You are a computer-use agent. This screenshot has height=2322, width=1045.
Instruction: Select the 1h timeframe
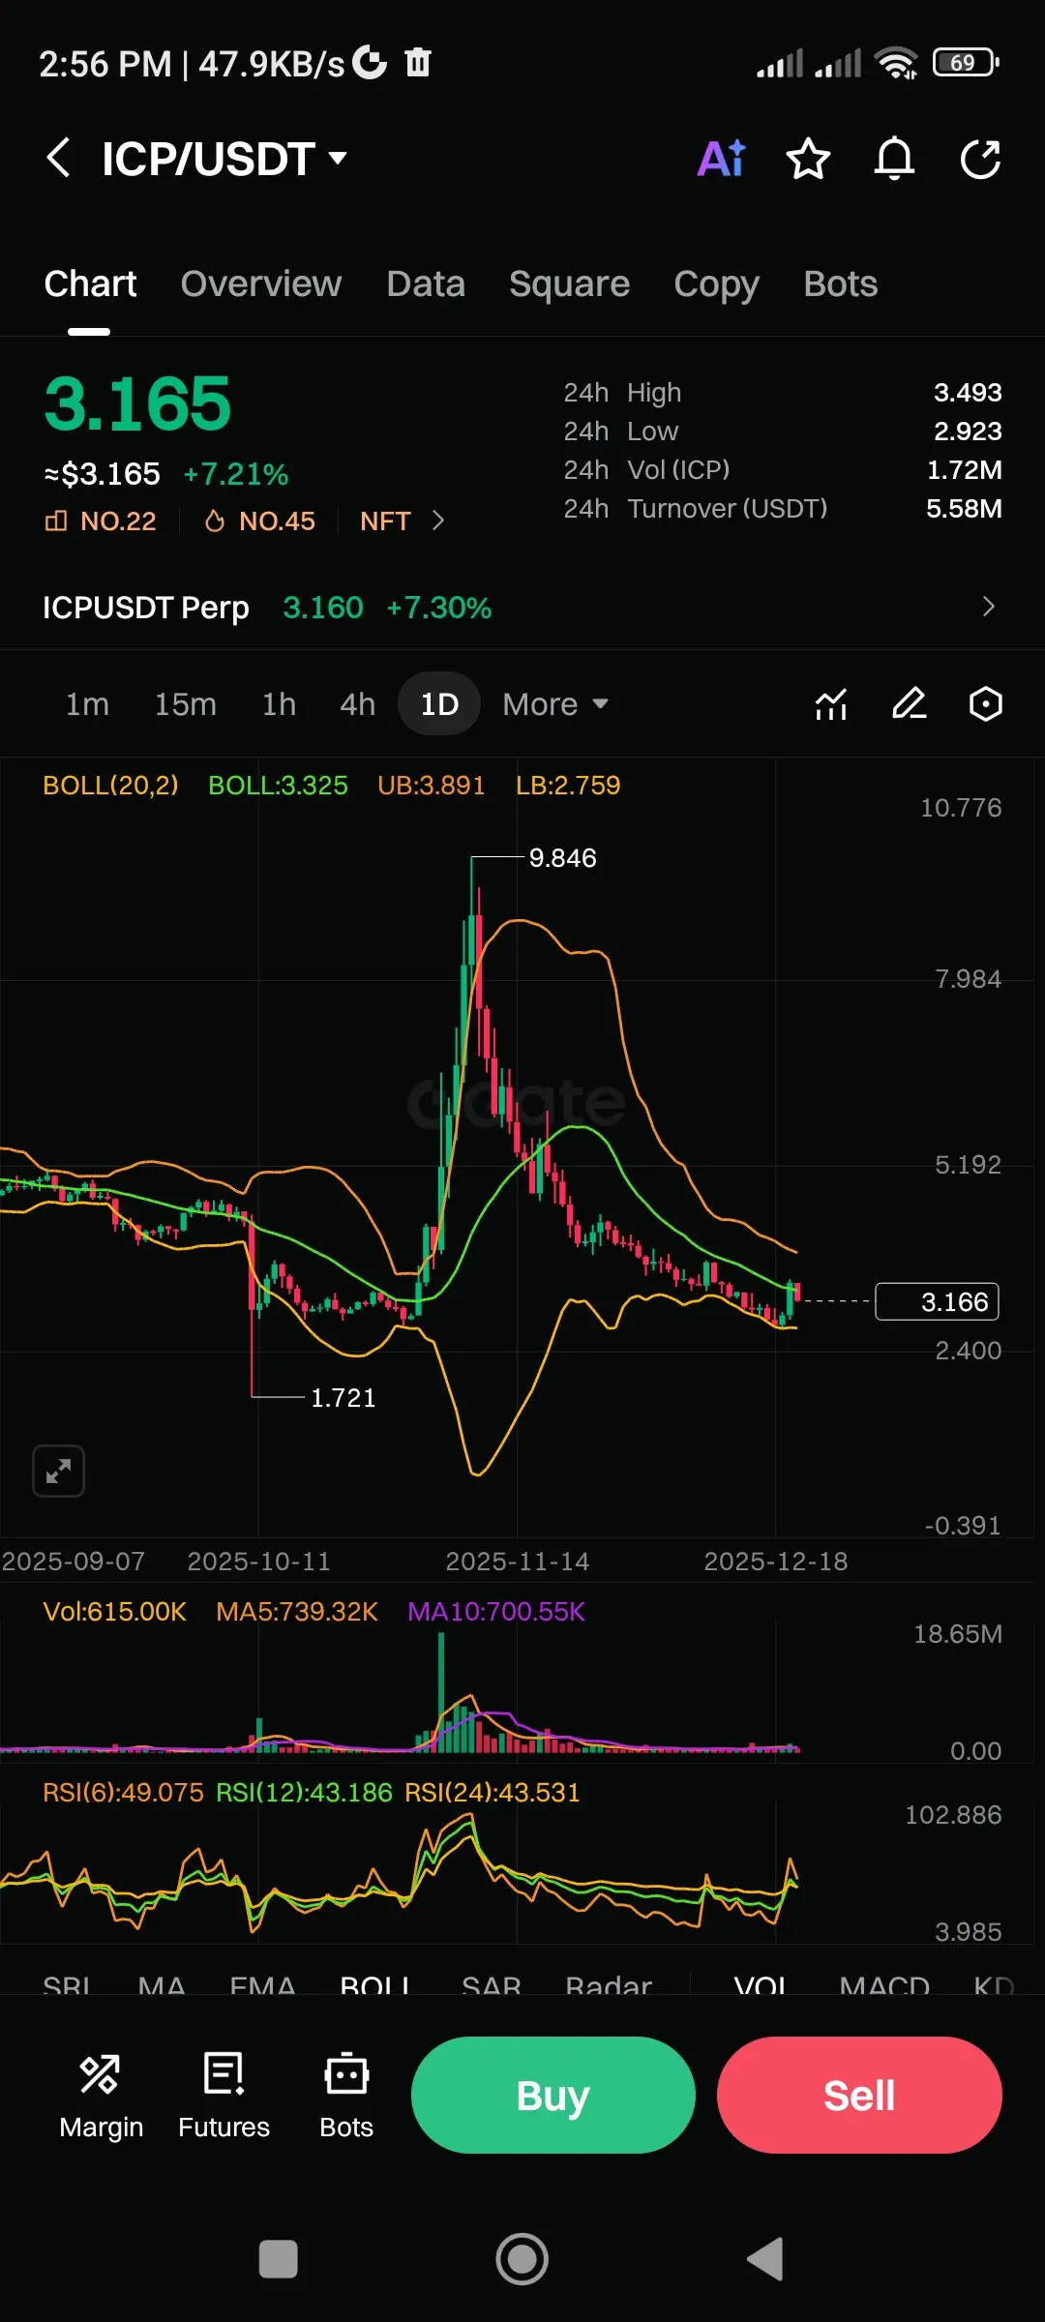[x=279, y=704]
